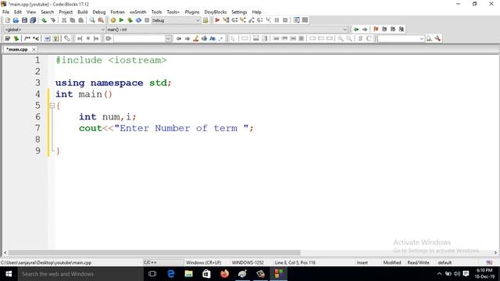The height and width of the screenshot is (281, 500).
Task: Build the project with the gear icon
Action: pos(112,20)
